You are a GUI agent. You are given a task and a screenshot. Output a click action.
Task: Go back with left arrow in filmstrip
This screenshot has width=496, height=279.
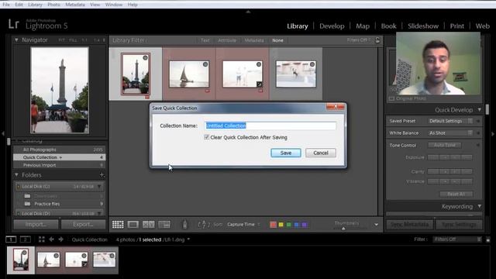point(52,239)
